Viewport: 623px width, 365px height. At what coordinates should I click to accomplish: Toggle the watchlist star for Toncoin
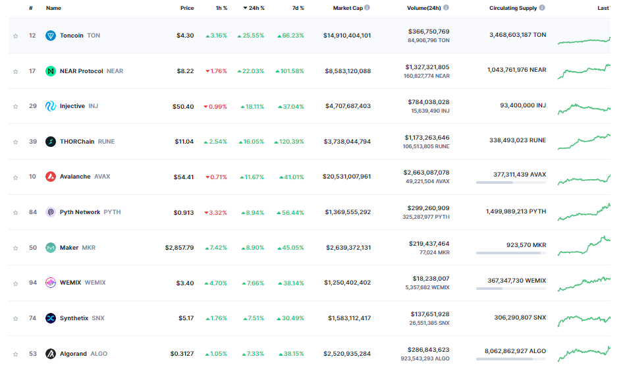point(16,36)
